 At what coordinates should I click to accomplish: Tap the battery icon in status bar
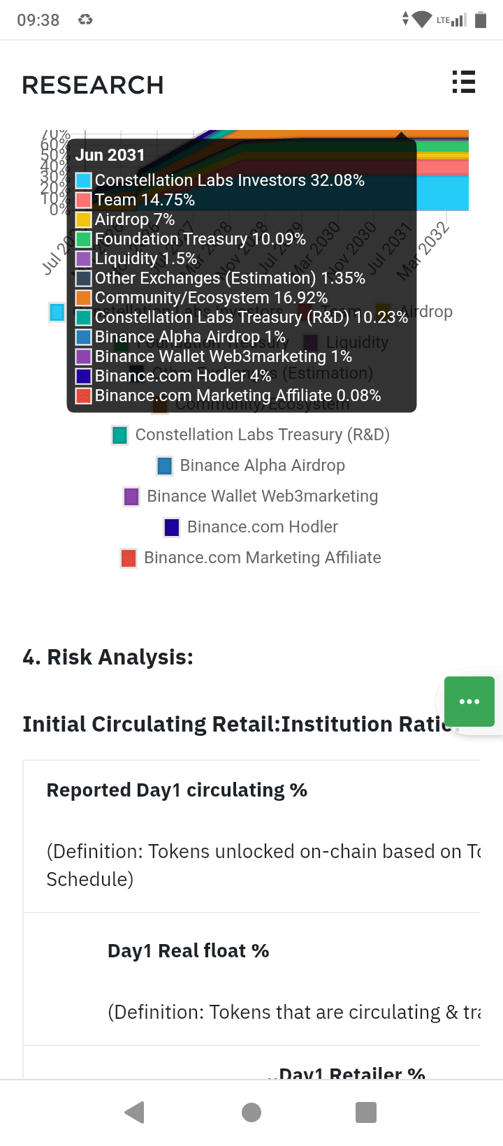pos(481,20)
